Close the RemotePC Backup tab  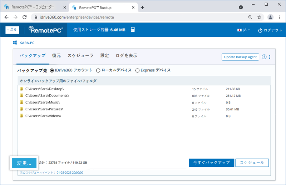point(133,7)
